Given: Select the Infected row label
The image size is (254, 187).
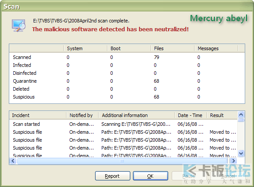Looking at the screenshot, I should click(22, 65).
